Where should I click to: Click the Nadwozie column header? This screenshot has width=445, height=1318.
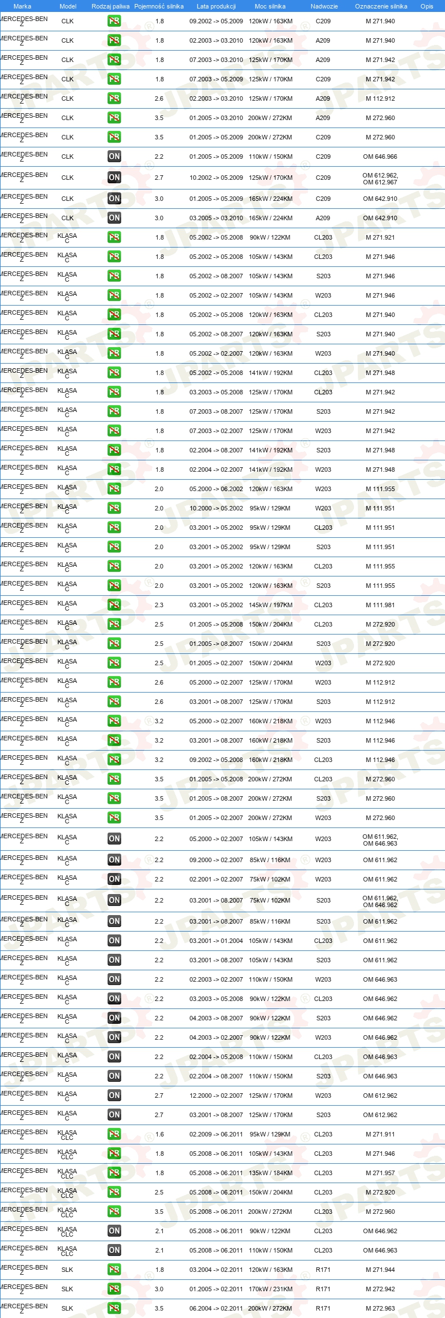point(324,6)
